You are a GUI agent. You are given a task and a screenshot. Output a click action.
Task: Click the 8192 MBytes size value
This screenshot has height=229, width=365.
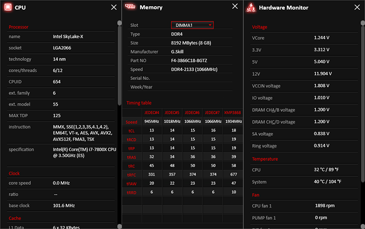pyautogui.click(x=191, y=43)
